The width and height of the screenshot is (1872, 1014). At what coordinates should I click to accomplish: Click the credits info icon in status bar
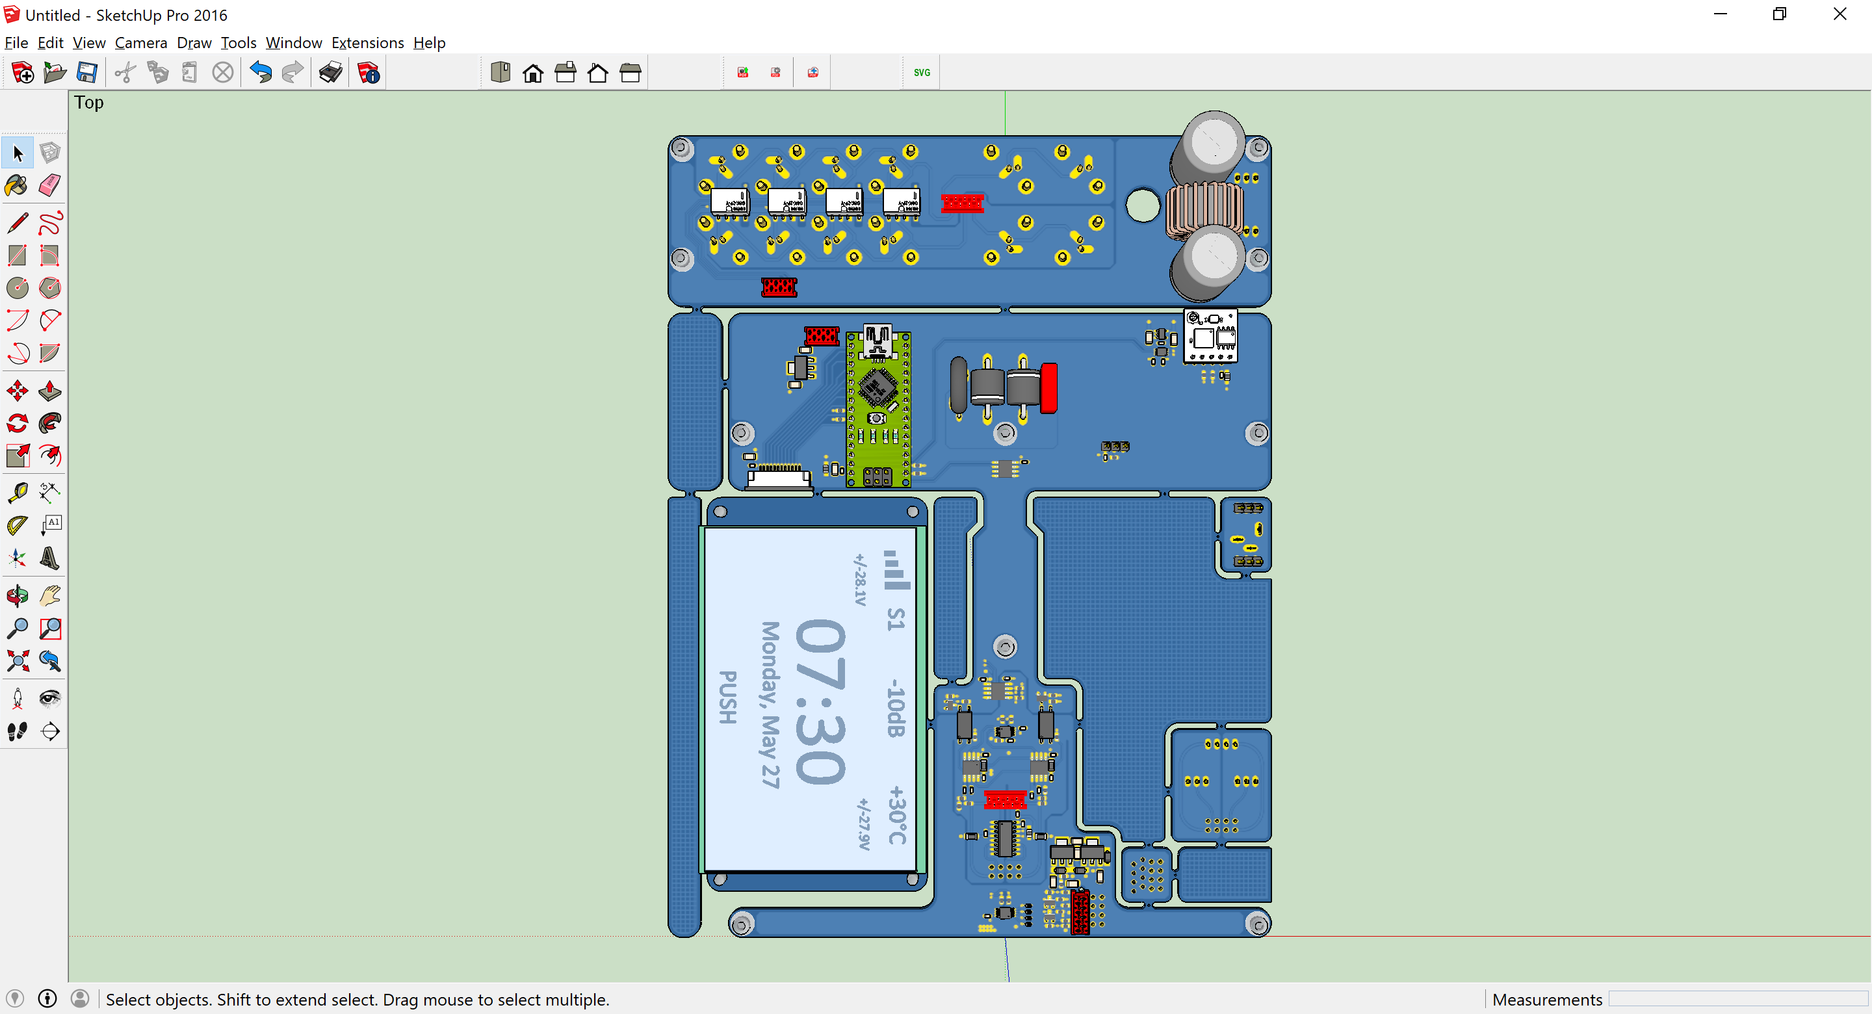[47, 999]
